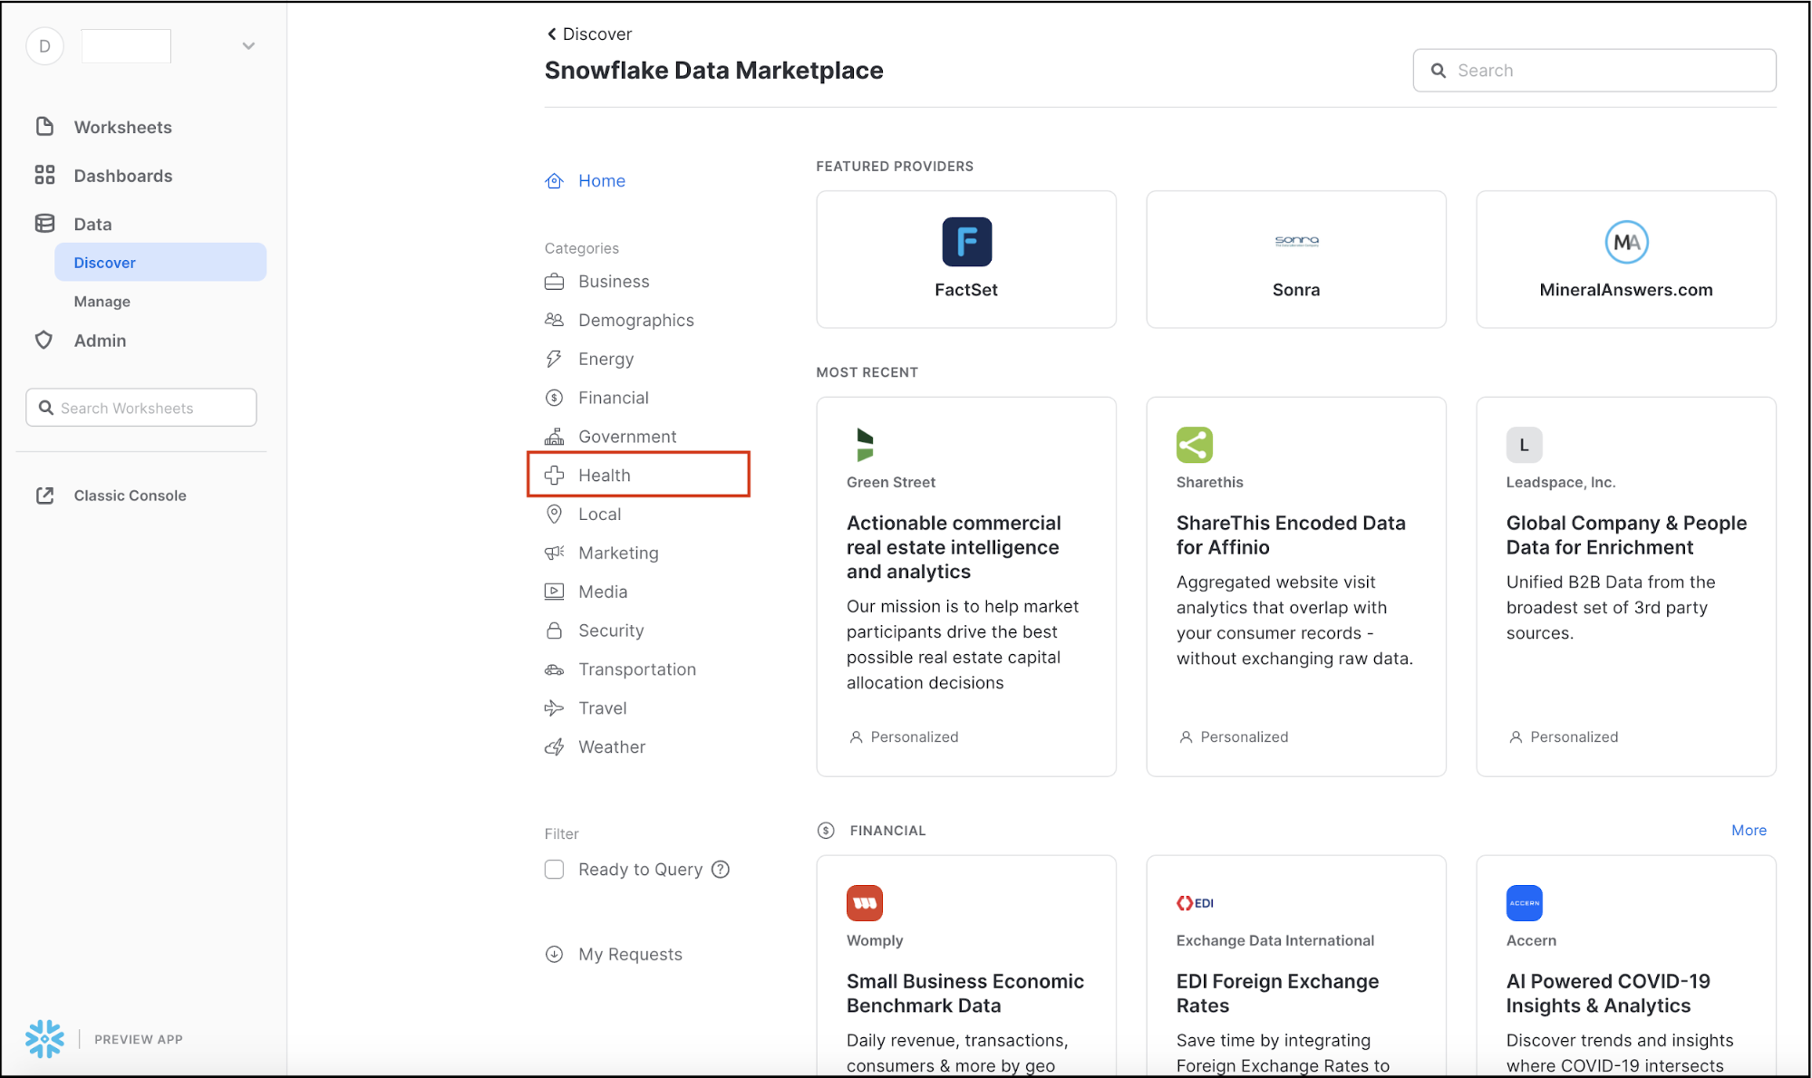Select the Health category

(604, 475)
